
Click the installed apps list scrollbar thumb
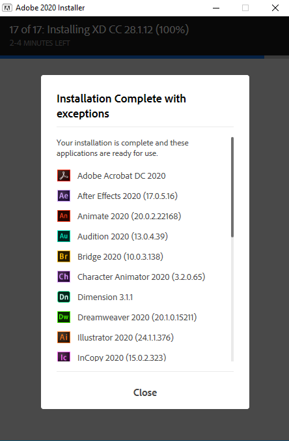click(x=232, y=187)
